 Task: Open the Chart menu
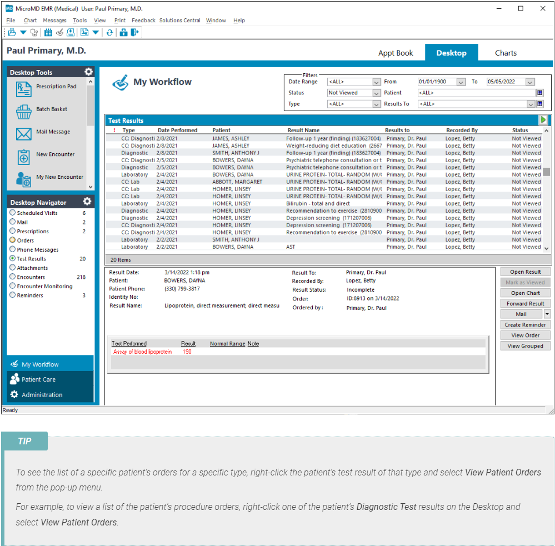(30, 21)
